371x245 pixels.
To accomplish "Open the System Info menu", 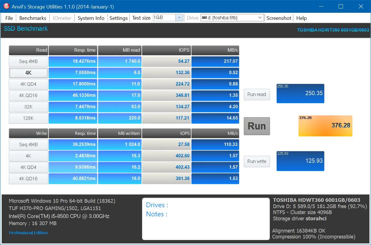I will click(x=91, y=18).
